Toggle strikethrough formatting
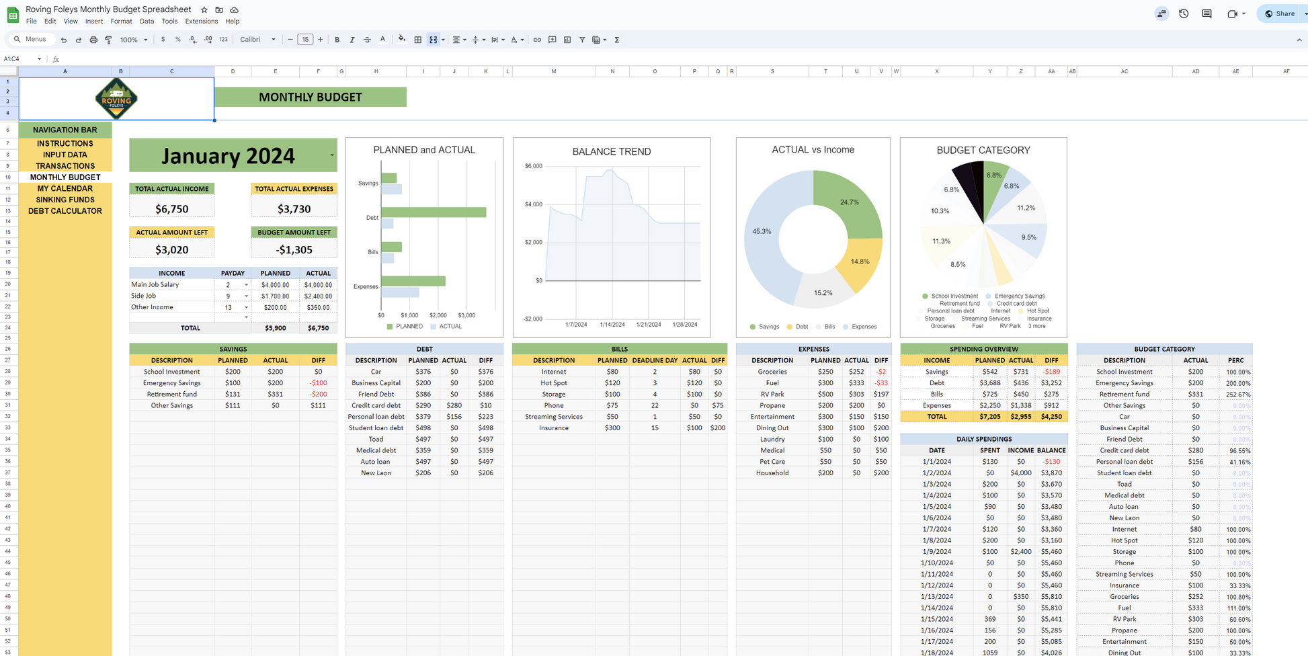1308x656 pixels. point(367,40)
